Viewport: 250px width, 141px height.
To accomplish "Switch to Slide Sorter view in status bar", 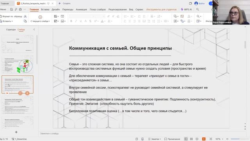I will pos(191,139).
